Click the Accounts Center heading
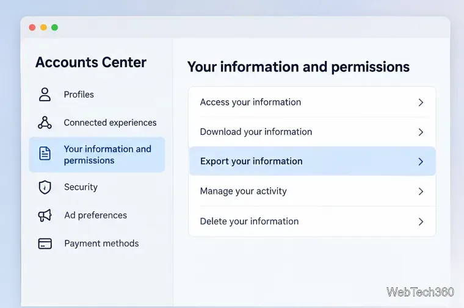The height and width of the screenshot is (308, 464). pos(91,62)
